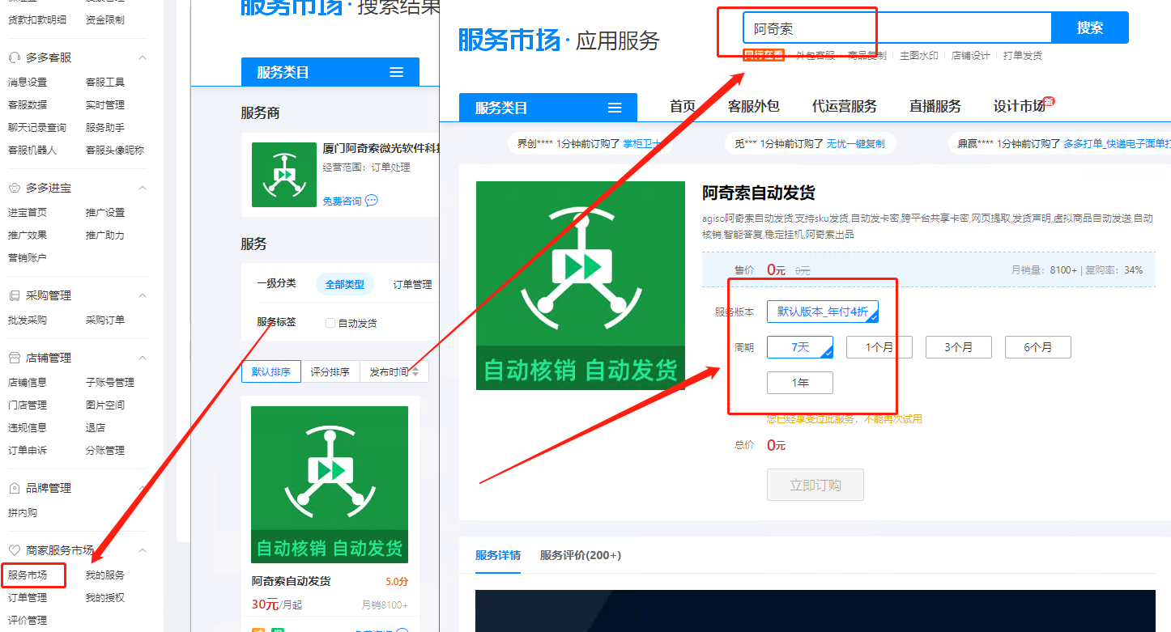Open the 代运营服务 navigation tab
The height and width of the screenshot is (632, 1171).
[x=845, y=107]
